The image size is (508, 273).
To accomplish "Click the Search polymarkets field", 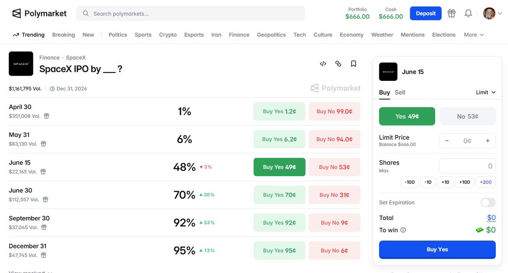I will pyautogui.click(x=190, y=14).
